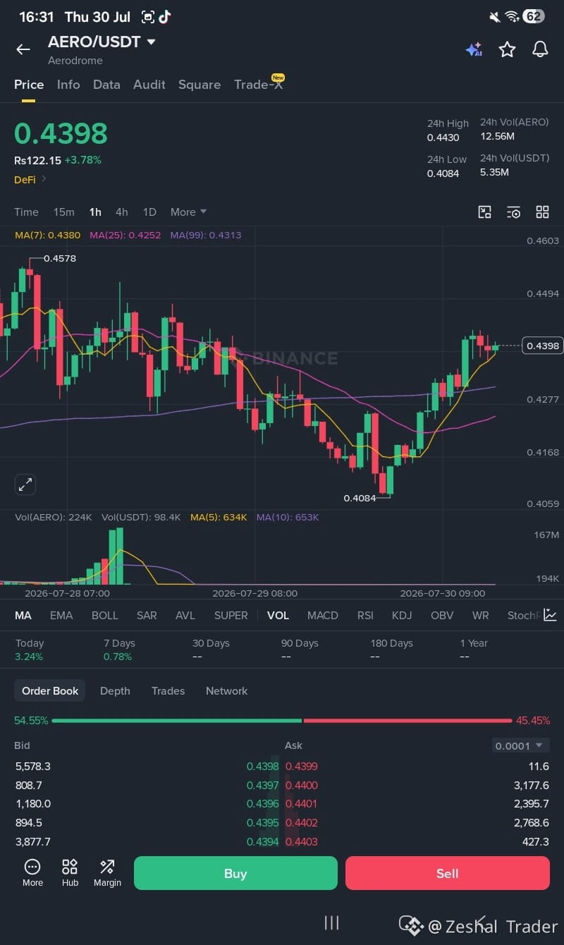This screenshot has height=945, width=564.
Task: Select the 1D timeframe
Action: (x=149, y=212)
